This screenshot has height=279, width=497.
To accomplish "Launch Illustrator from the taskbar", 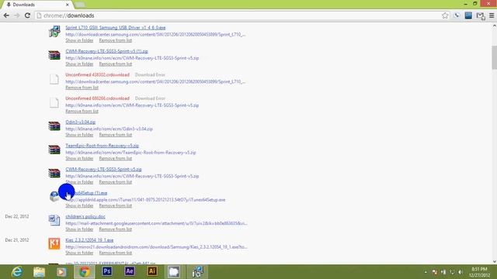I will (152, 271).
